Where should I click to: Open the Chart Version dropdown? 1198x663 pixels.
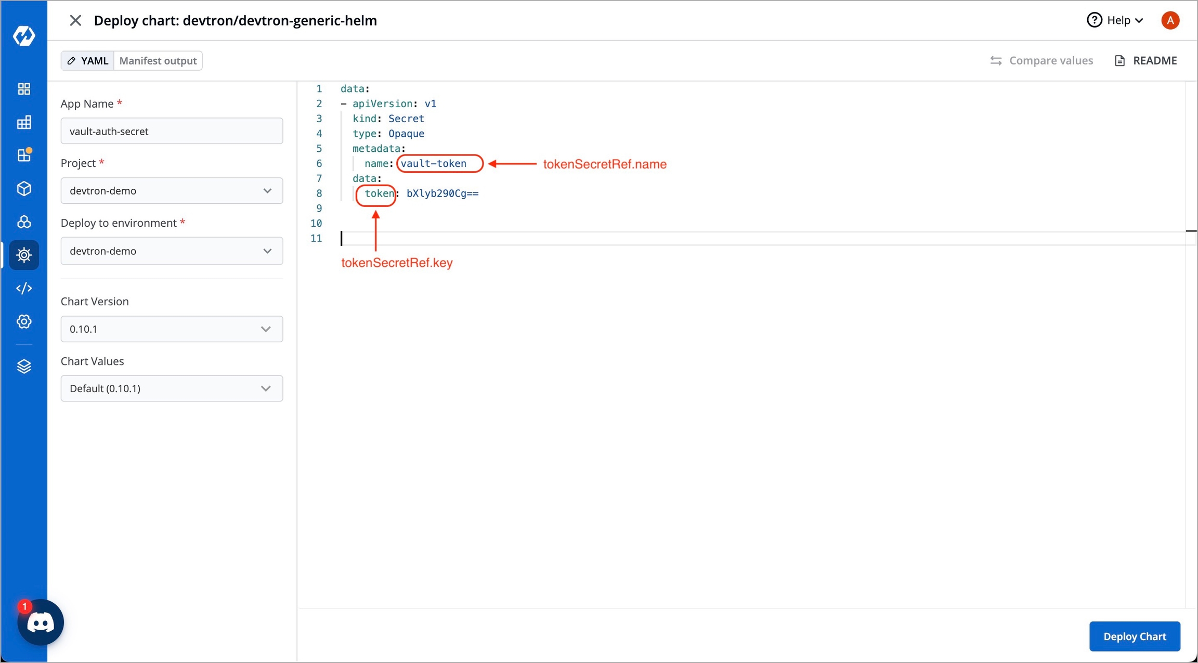[172, 329]
